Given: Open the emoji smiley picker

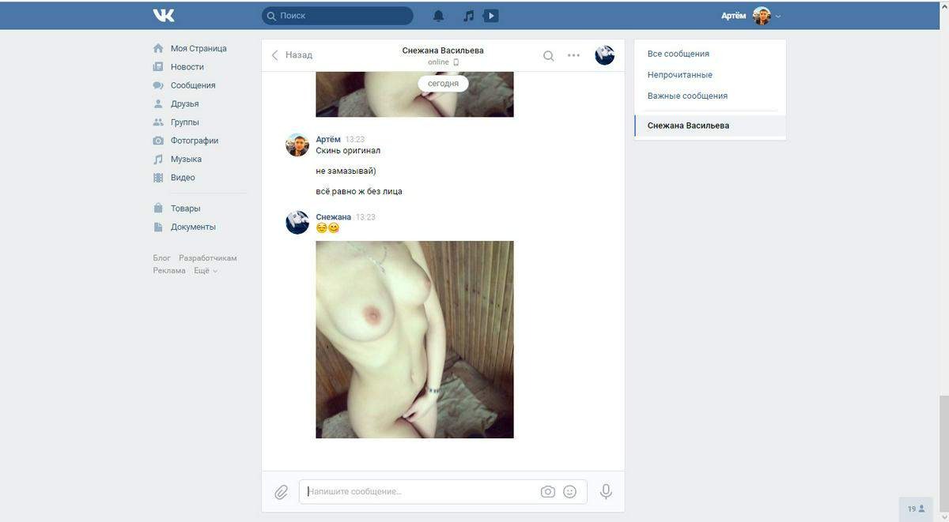Looking at the screenshot, I should [569, 491].
